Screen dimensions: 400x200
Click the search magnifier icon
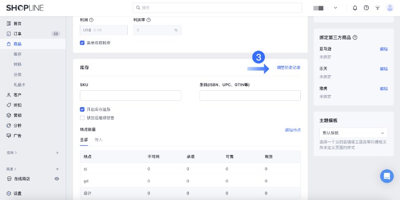[x=138, y=8]
